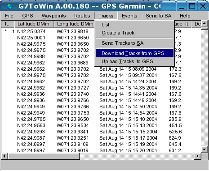Click the scroll up arrow on vertical scrollbar

pyautogui.click(x=205, y=24)
